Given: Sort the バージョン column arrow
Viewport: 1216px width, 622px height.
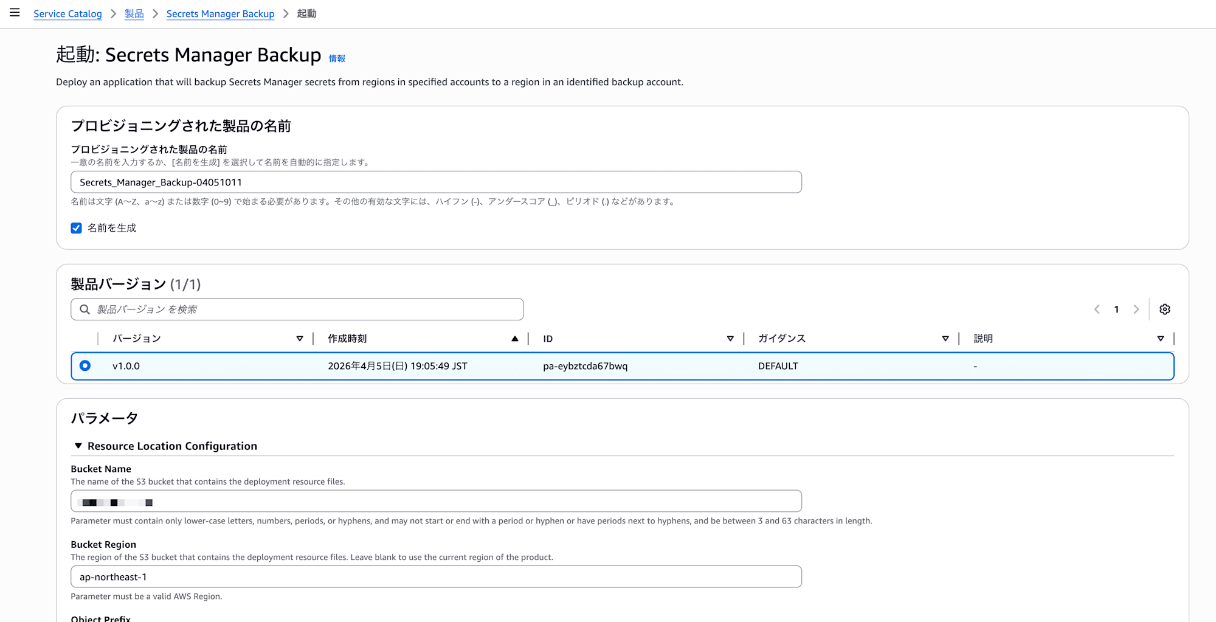Looking at the screenshot, I should [x=300, y=339].
